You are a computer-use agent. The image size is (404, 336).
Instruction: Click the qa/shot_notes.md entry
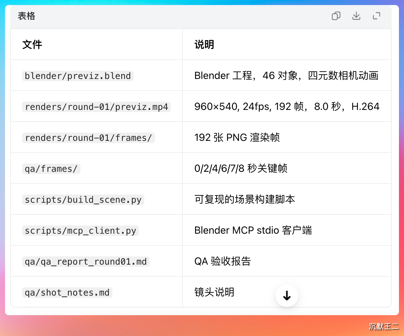(67, 292)
